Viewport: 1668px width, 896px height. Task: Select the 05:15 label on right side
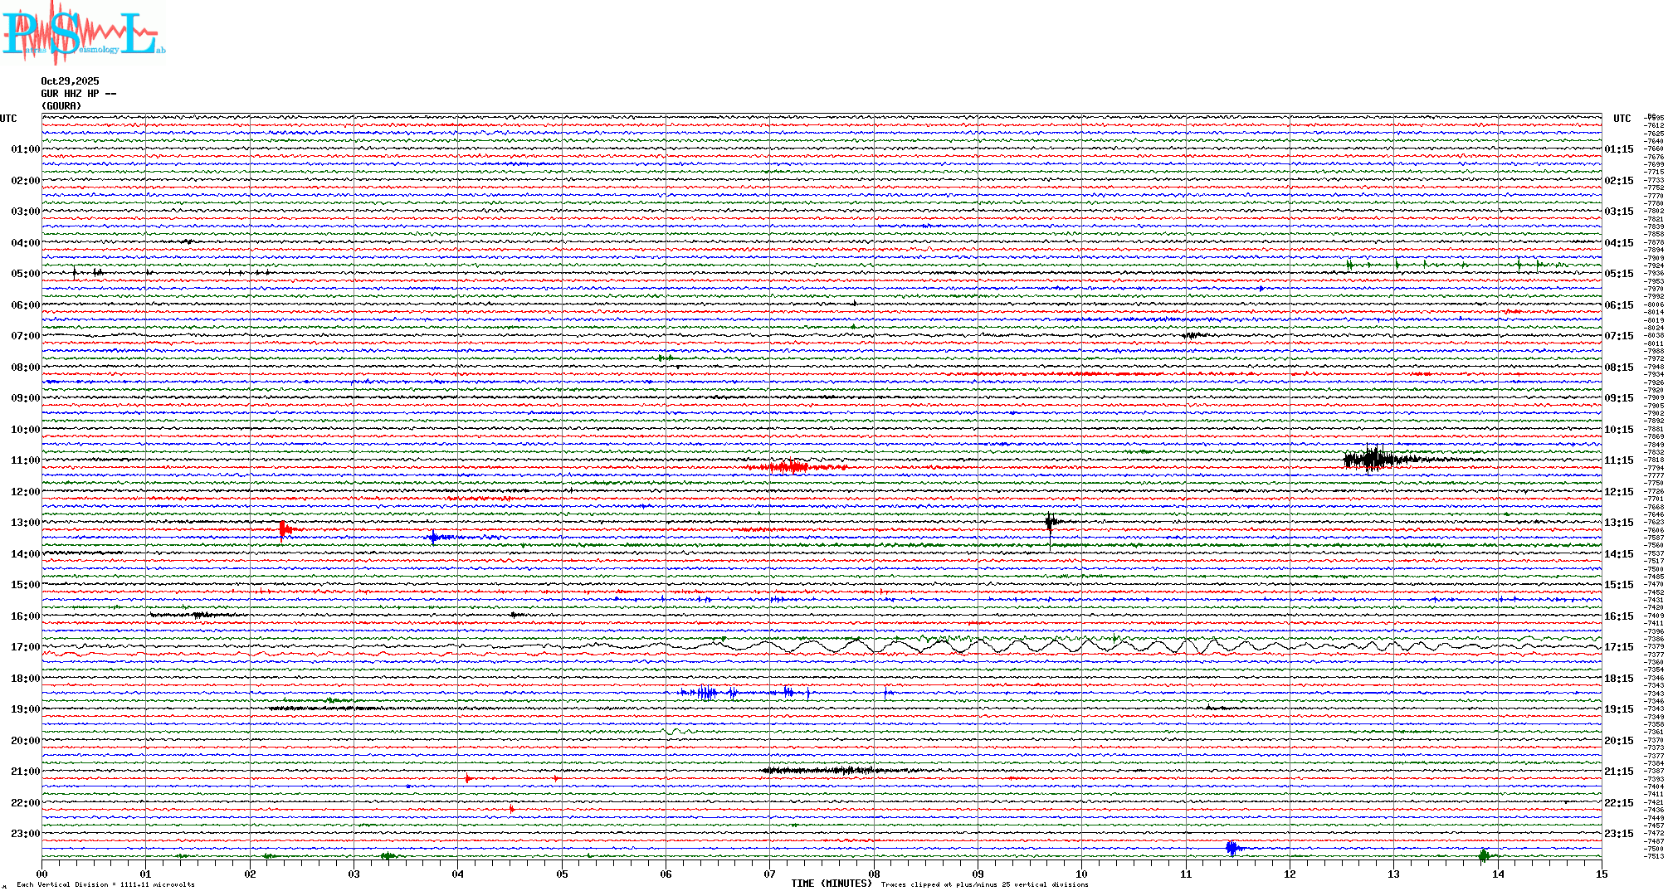tap(1618, 274)
